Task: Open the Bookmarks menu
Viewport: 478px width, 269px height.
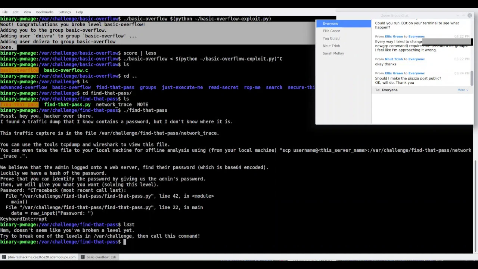Action: coord(44,12)
